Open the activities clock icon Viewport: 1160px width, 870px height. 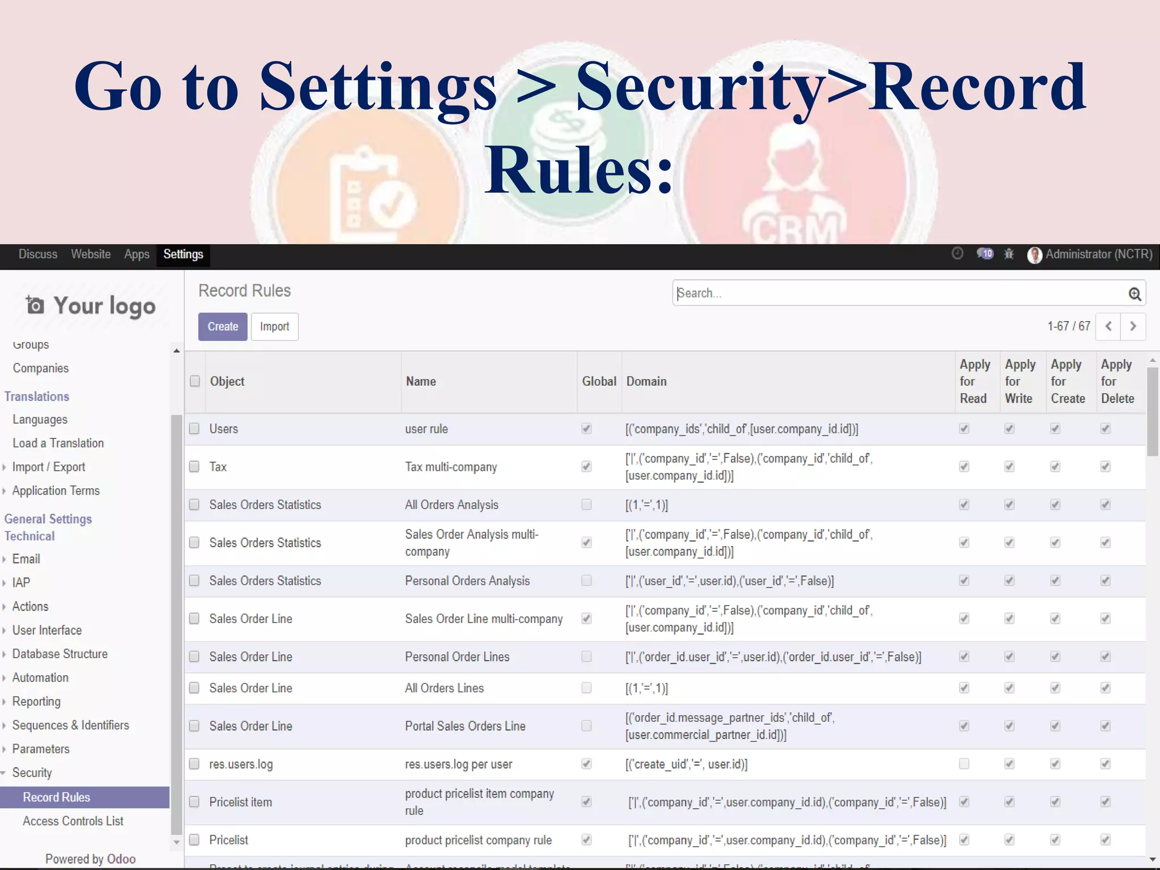pos(957,254)
